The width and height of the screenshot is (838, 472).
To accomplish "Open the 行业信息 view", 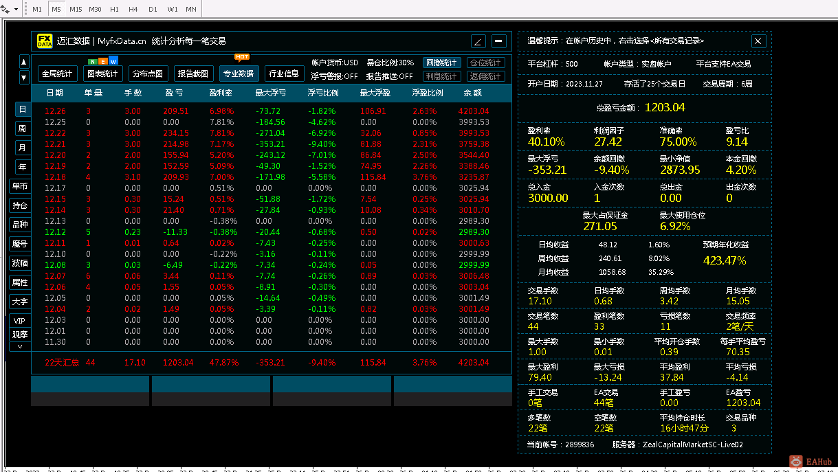I will coord(284,74).
